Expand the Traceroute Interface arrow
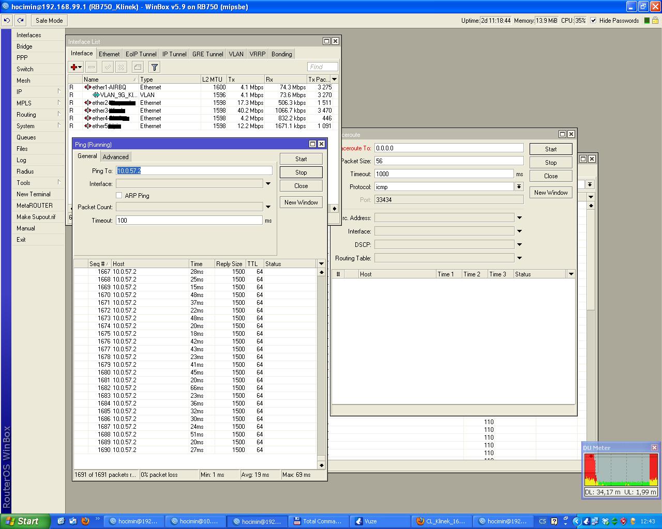Screen dimensions: 662x529 [x=519, y=231]
